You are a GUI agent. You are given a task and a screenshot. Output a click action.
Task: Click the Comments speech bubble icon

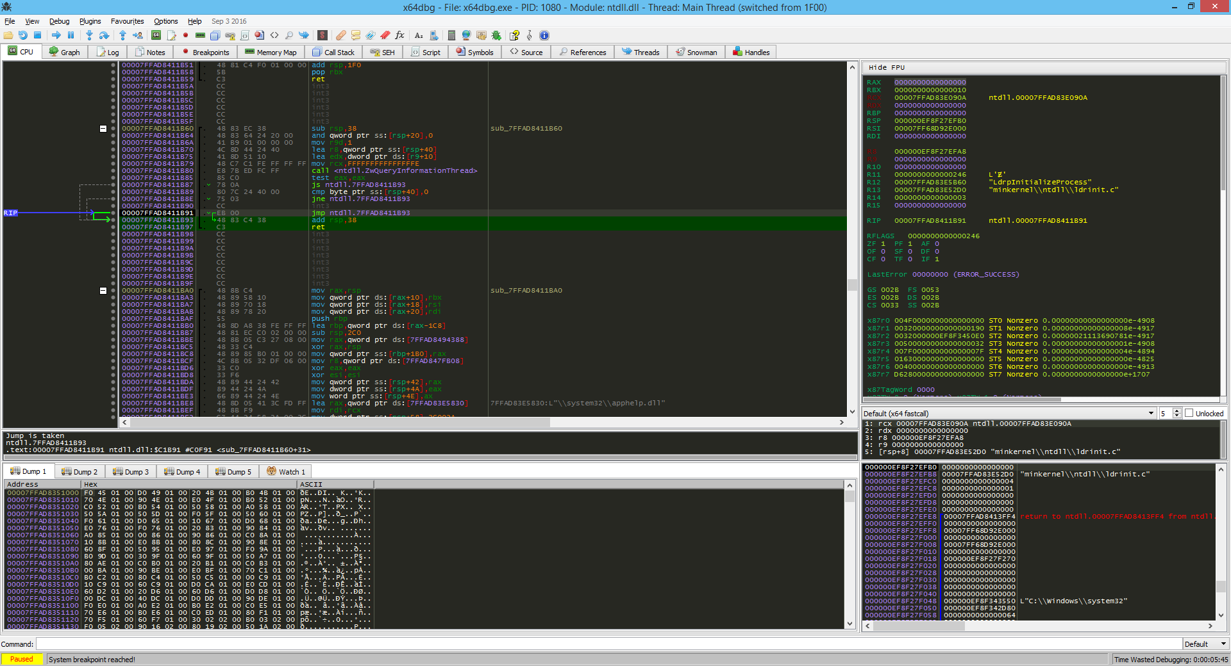(x=356, y=35)
